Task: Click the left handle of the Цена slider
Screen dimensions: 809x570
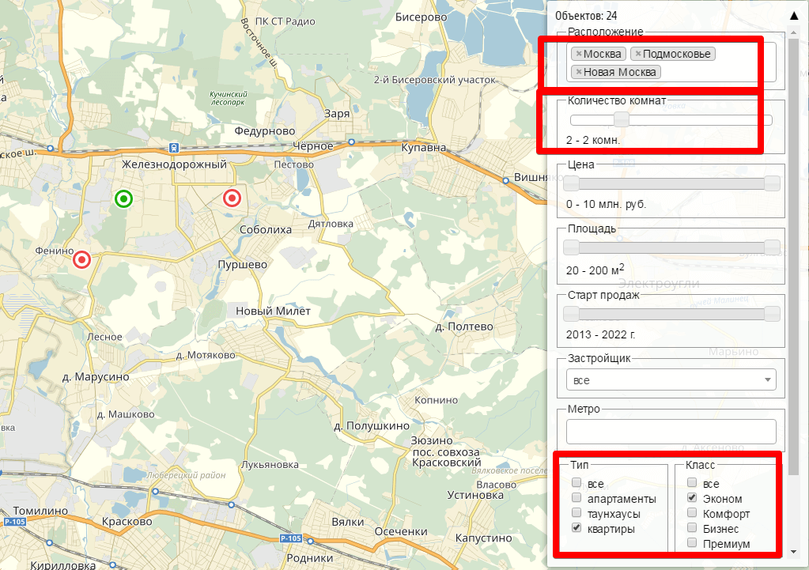Action: click(570, 183)
